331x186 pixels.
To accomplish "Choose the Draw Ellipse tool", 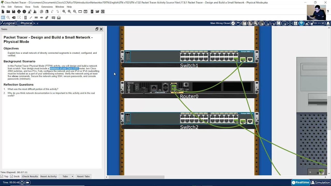I will click(41, 18).
